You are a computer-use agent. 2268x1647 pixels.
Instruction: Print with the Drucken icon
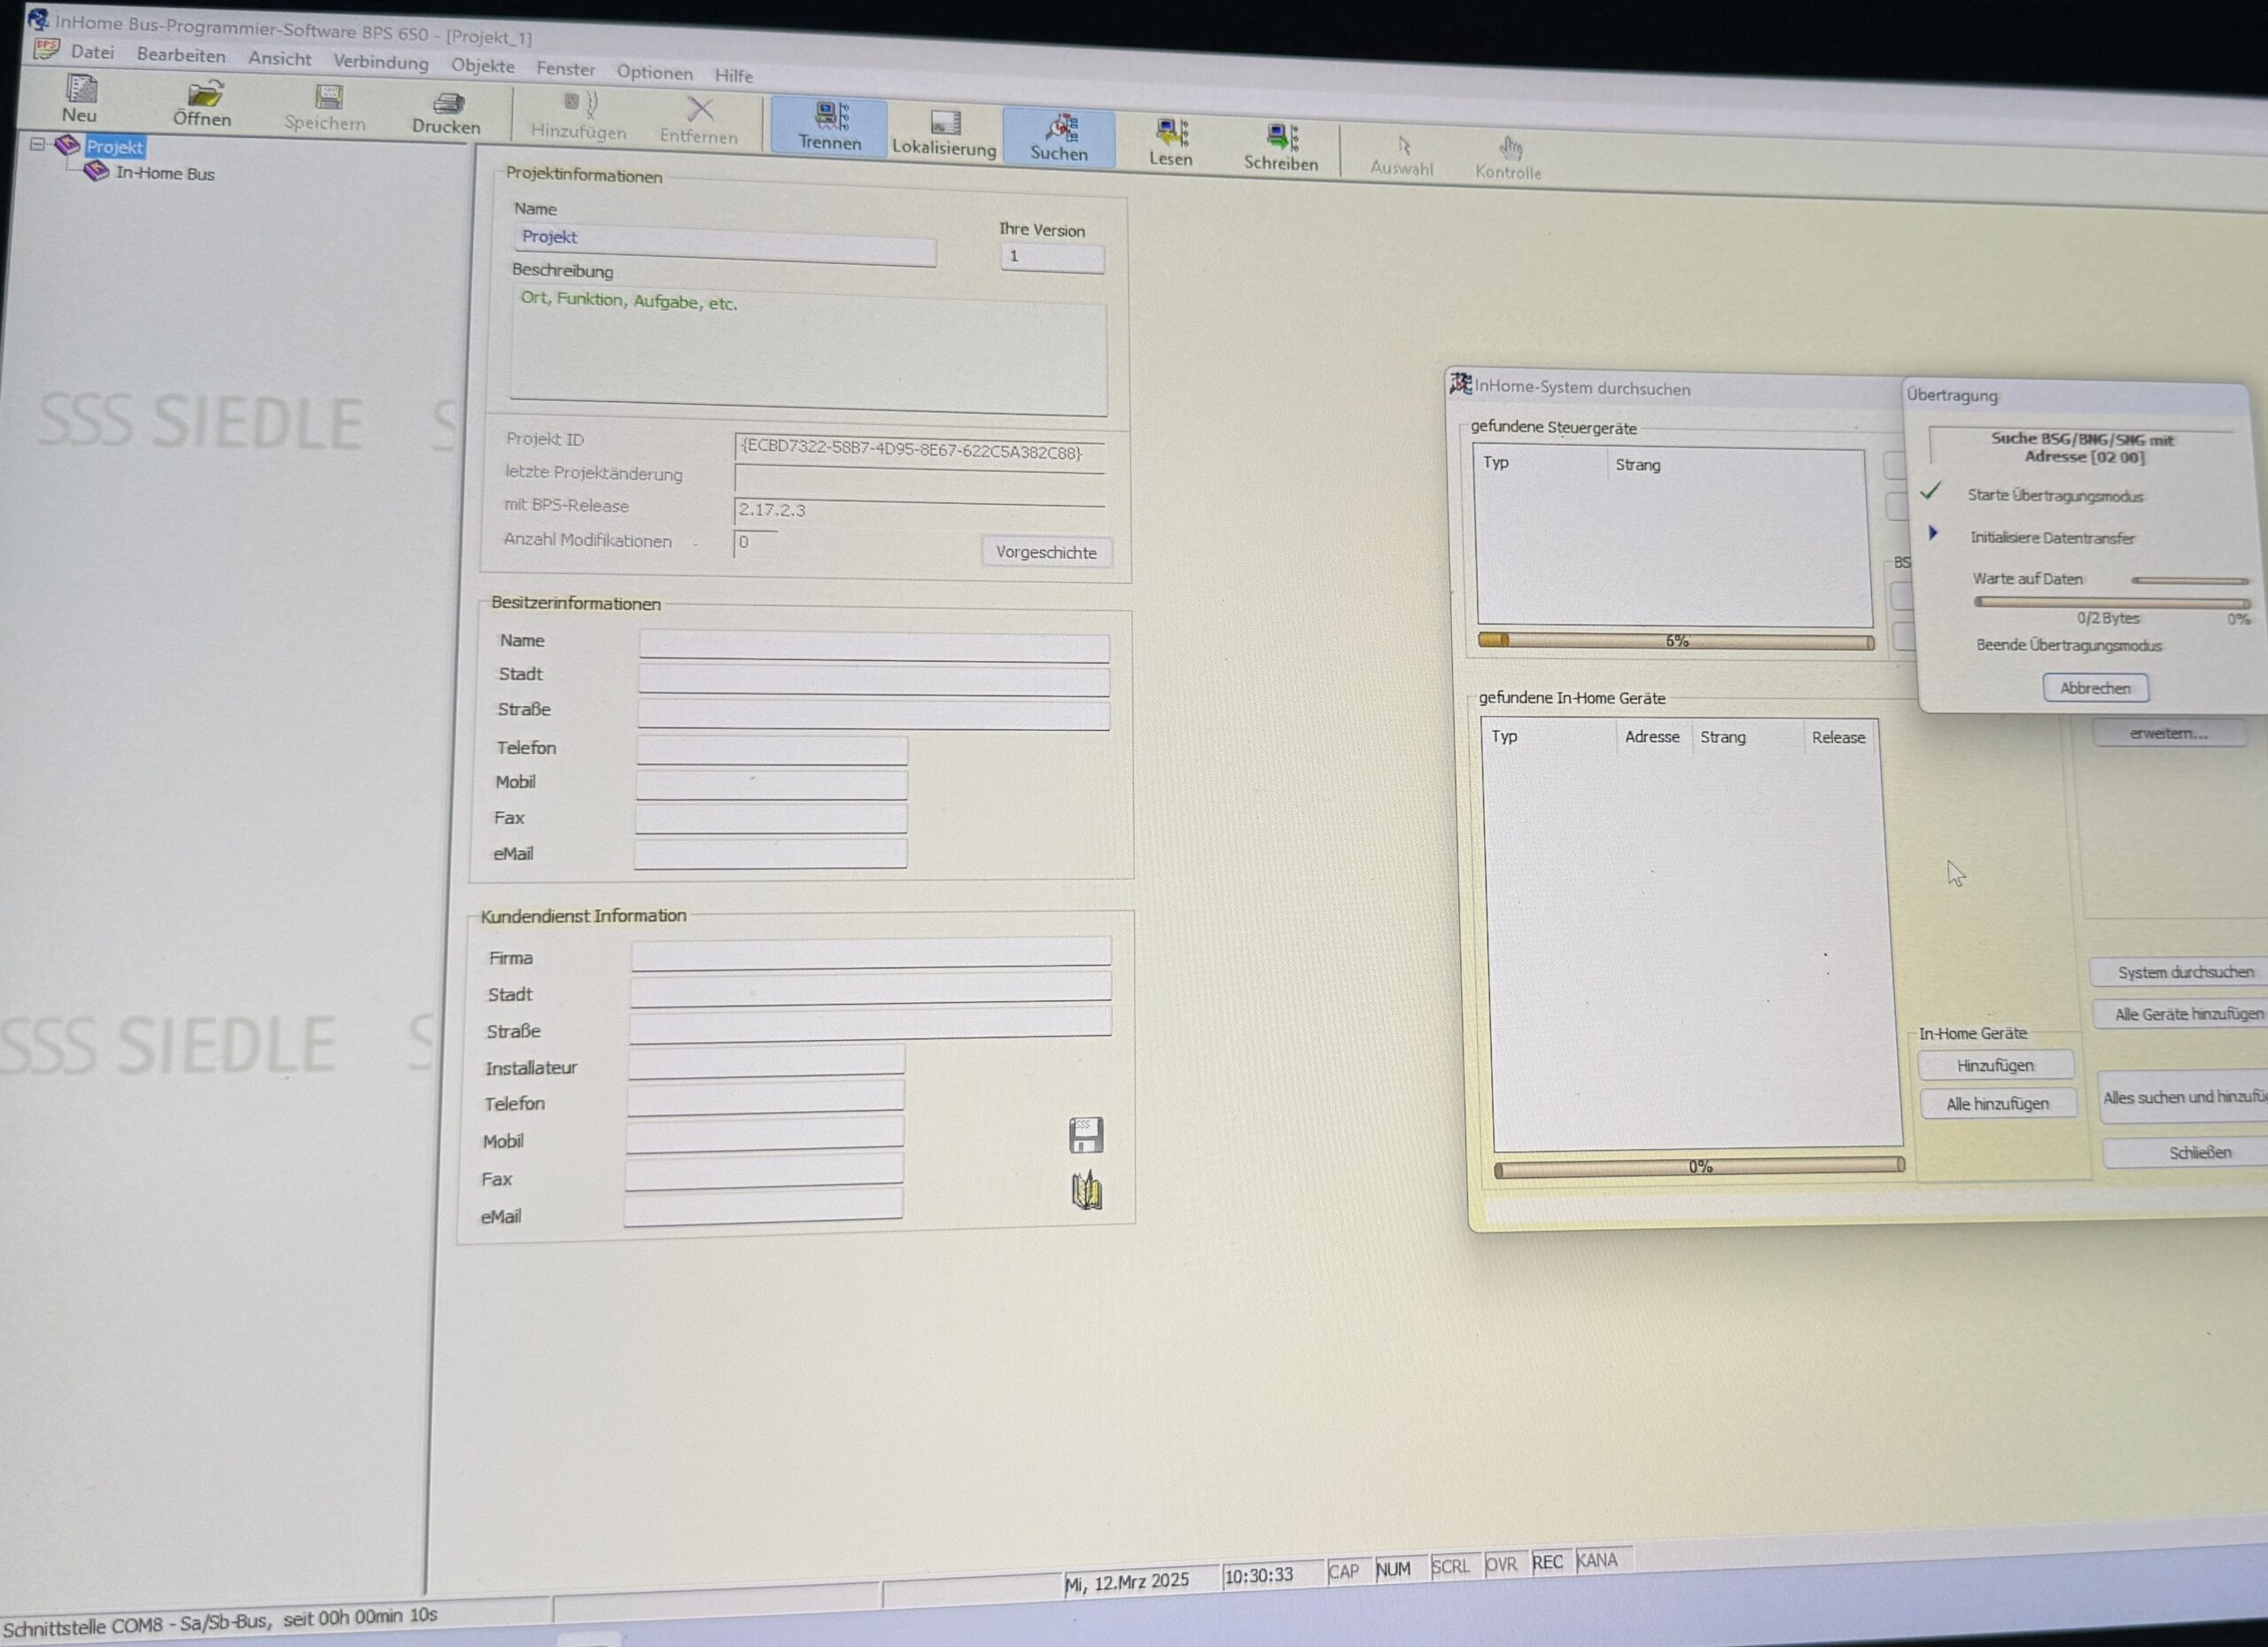coord(448,102)
